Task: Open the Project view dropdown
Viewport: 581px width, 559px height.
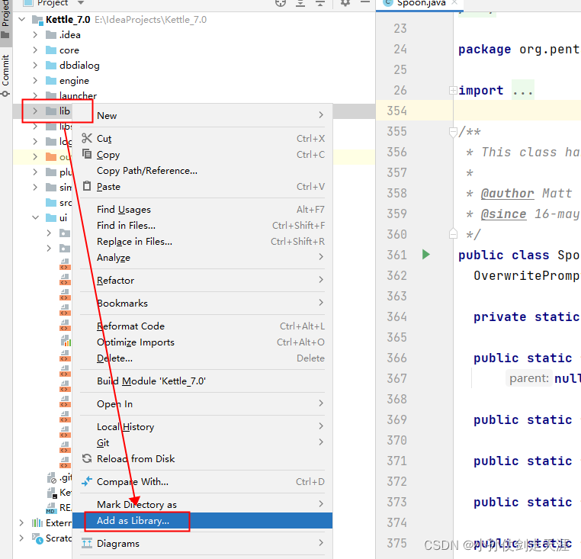Action: [80, 2]
